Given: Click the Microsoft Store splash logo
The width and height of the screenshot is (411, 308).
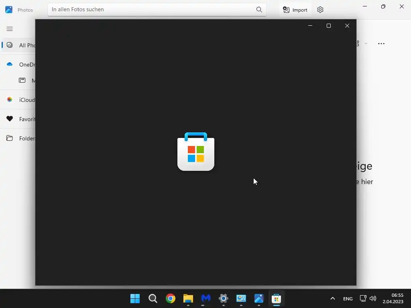Looking at the screenshot, I should 196,152.
